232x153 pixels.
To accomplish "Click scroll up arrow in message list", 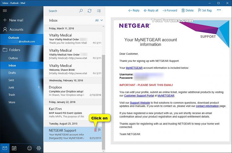I will pos(103,27).
